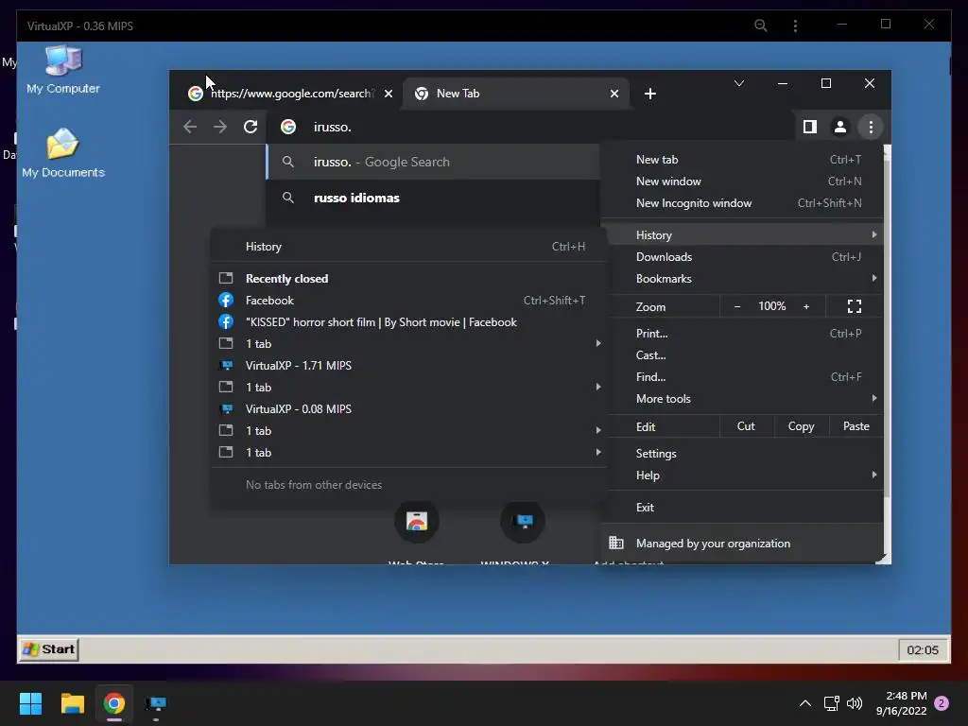Open the volume tray icon
The image size is (968, 726).
click(855, 703)
